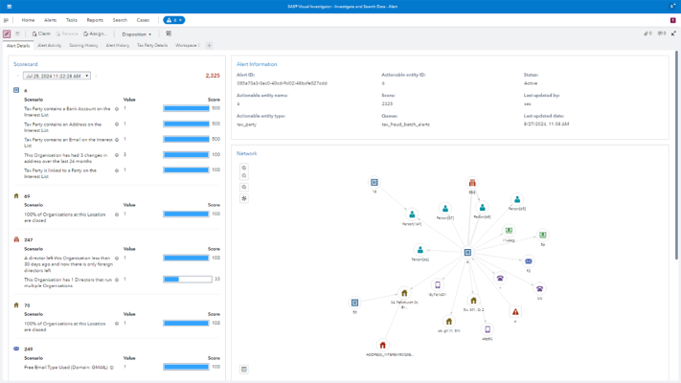Close the open alert 6 tab pill
Image resolution: width=681 pixels, height=383 pixels.
point(180,20)
